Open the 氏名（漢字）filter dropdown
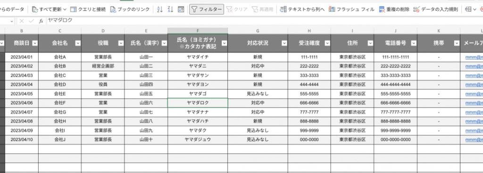Viewport: 483px width, 173px height. tap(164, 44)
